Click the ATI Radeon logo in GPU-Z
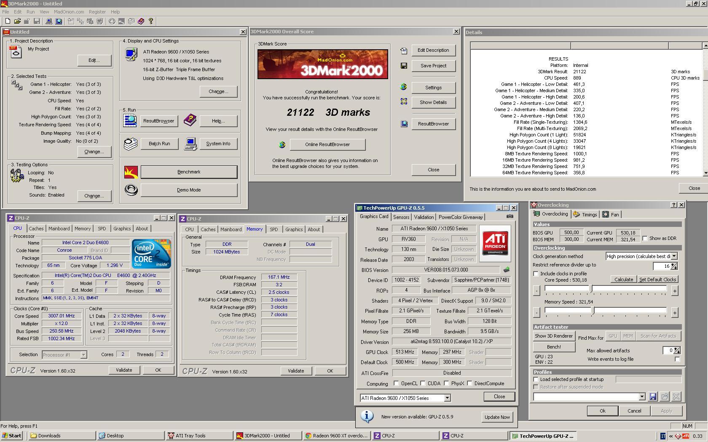Image resolution: width=708 pixels, height=442 pixels. click(495, 243)
